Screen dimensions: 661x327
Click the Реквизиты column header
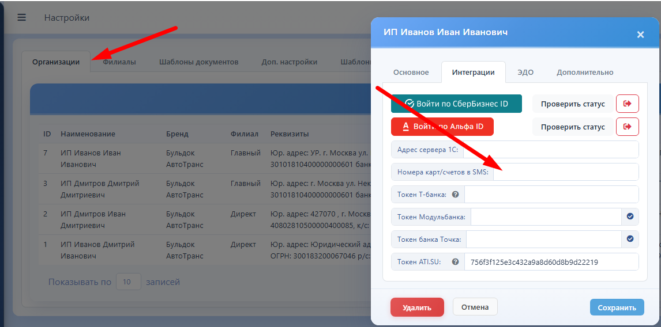(x=290, y=134)
